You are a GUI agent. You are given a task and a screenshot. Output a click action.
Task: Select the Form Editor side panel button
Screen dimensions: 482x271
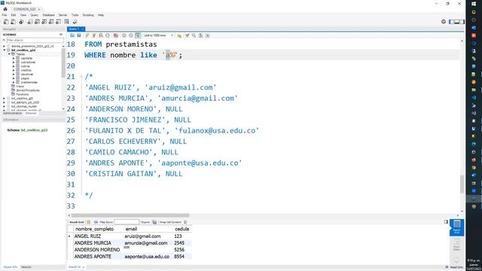coord(457,245)
